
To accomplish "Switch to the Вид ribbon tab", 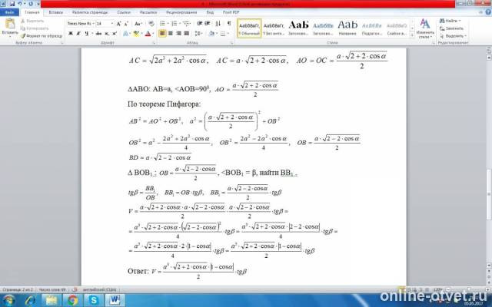I will 210,12.
